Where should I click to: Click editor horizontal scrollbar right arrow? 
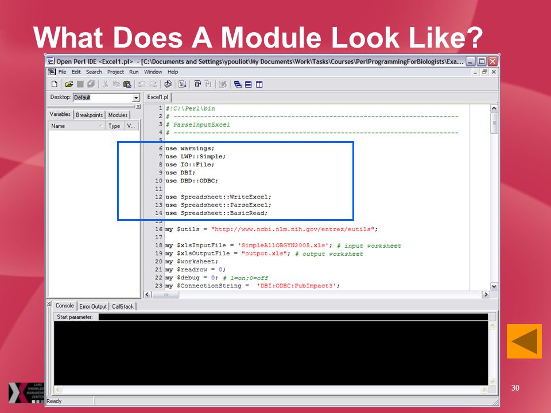486,294
